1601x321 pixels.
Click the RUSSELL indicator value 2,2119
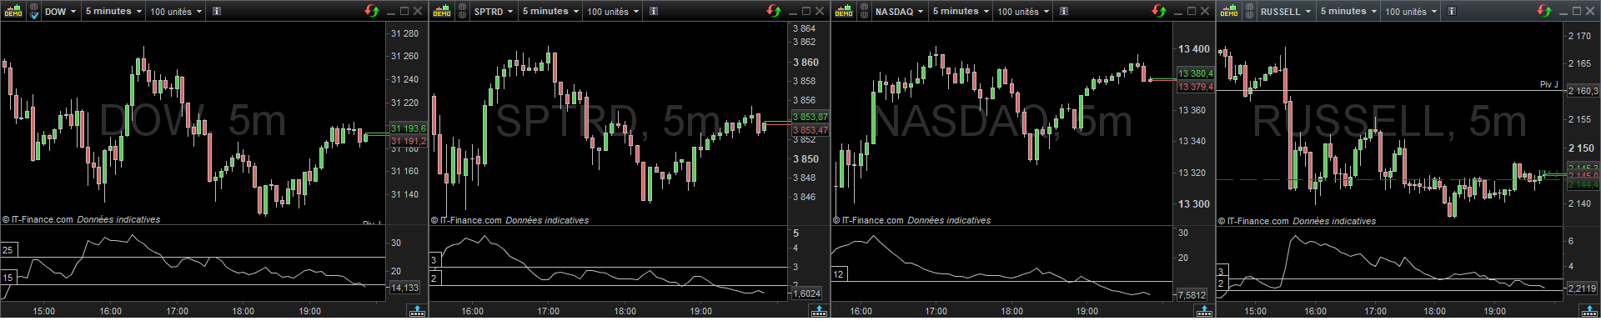(x=1582, y=288)
